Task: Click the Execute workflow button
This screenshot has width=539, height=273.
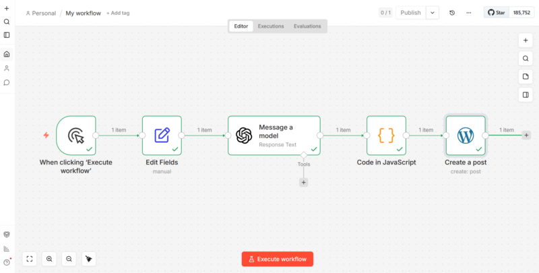Action: [278, 259]
